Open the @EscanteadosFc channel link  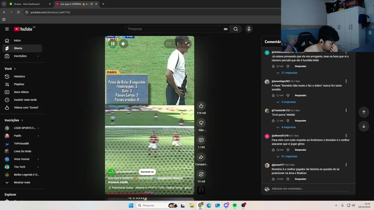[x=126, y=172]
